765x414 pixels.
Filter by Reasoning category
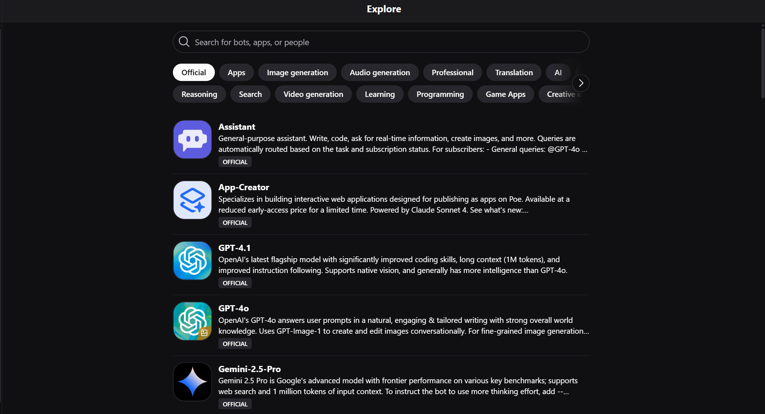click(x=199, y=94)
